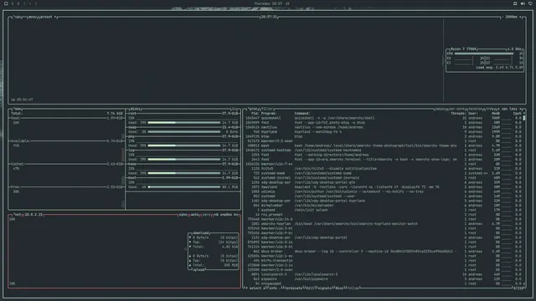Click follow in proc footer
The image size is (536, 301).
[x=353, y=288]
